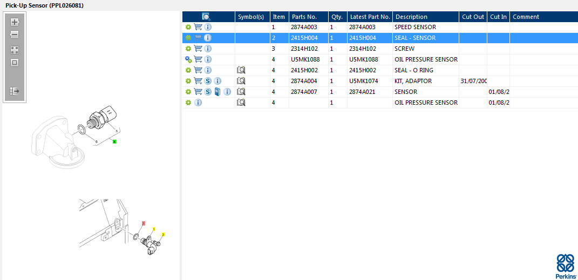Click the list-with-arrow panel icon
The image size is (578, 280).
point(15,91)
